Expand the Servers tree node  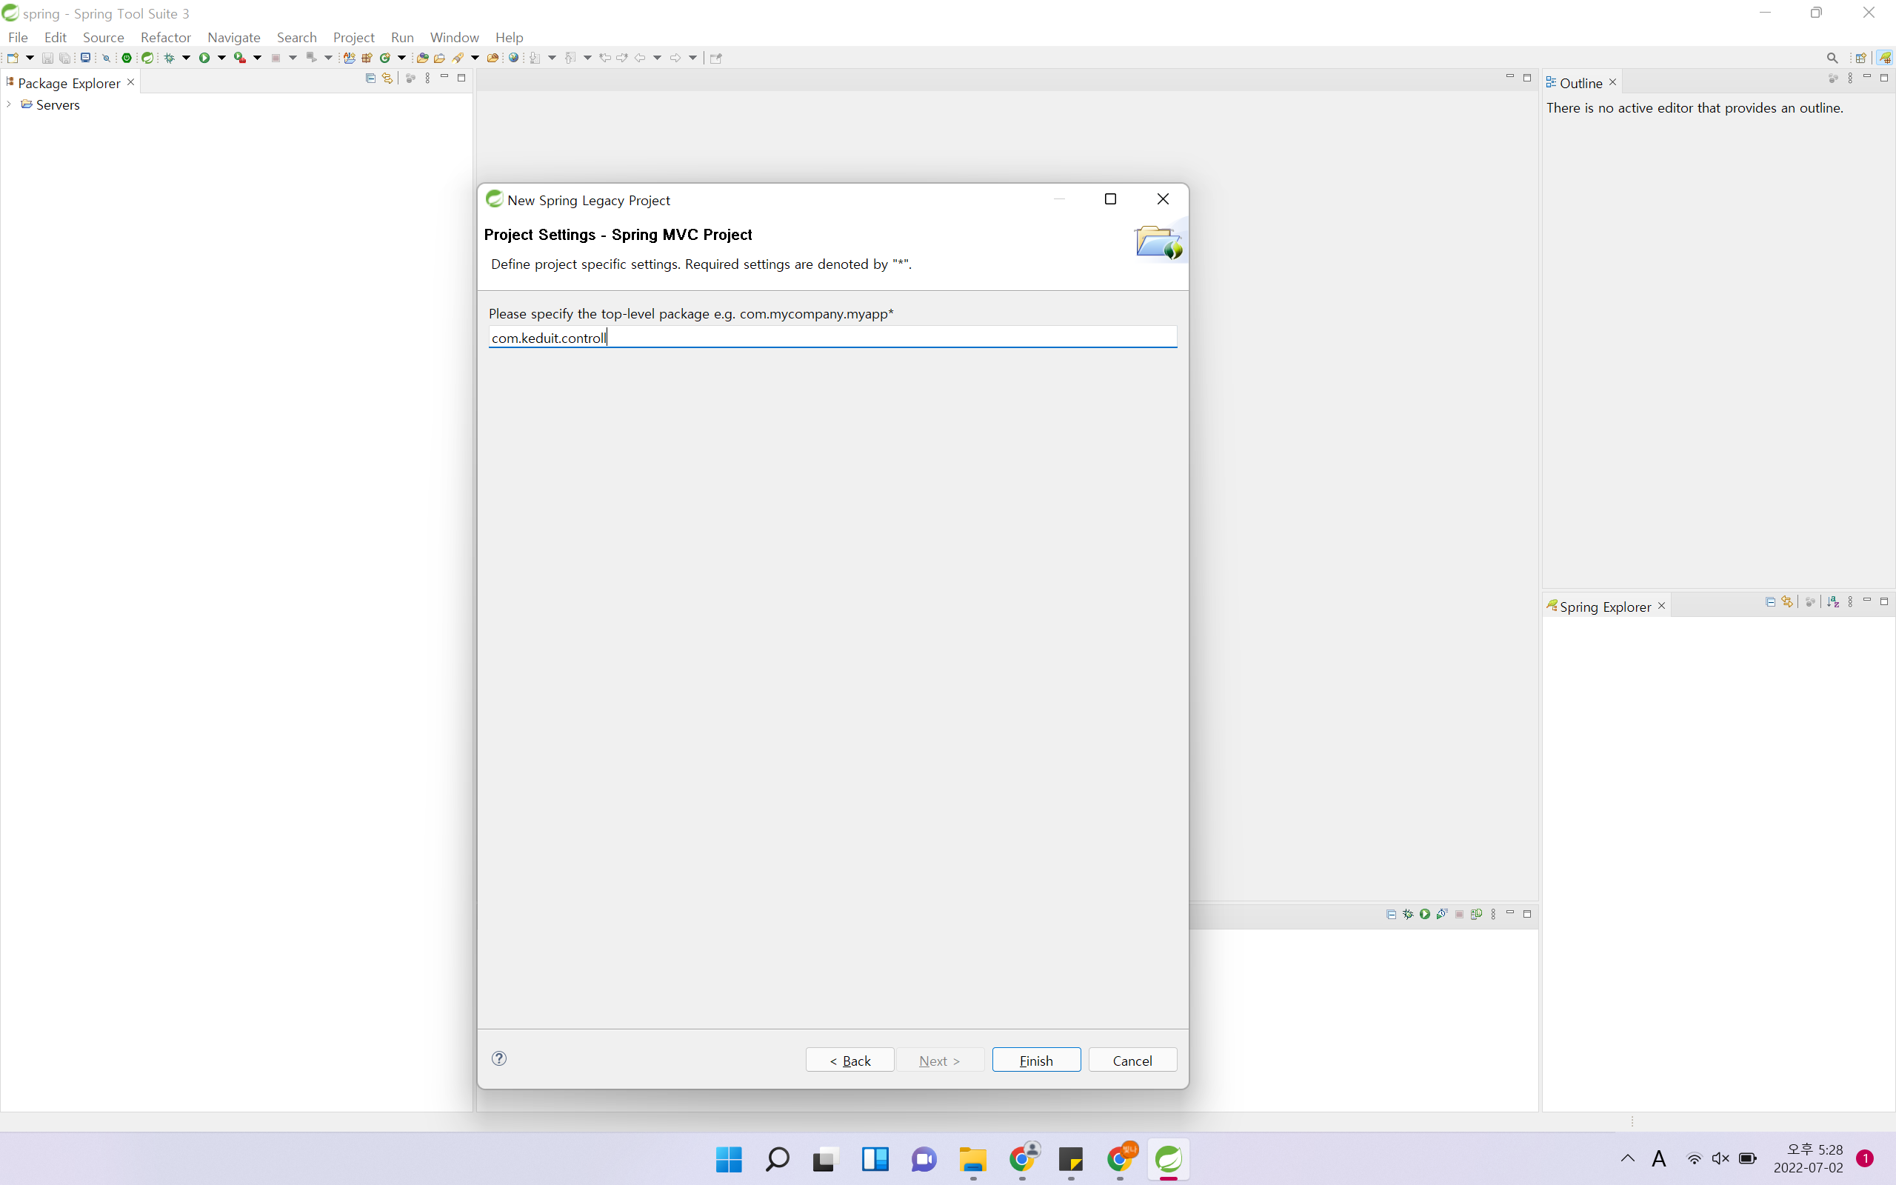pyautogui.click(x=9, y=104)
